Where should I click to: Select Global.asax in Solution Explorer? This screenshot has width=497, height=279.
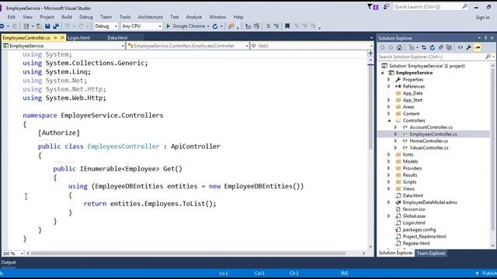click(x=414, y=216)
